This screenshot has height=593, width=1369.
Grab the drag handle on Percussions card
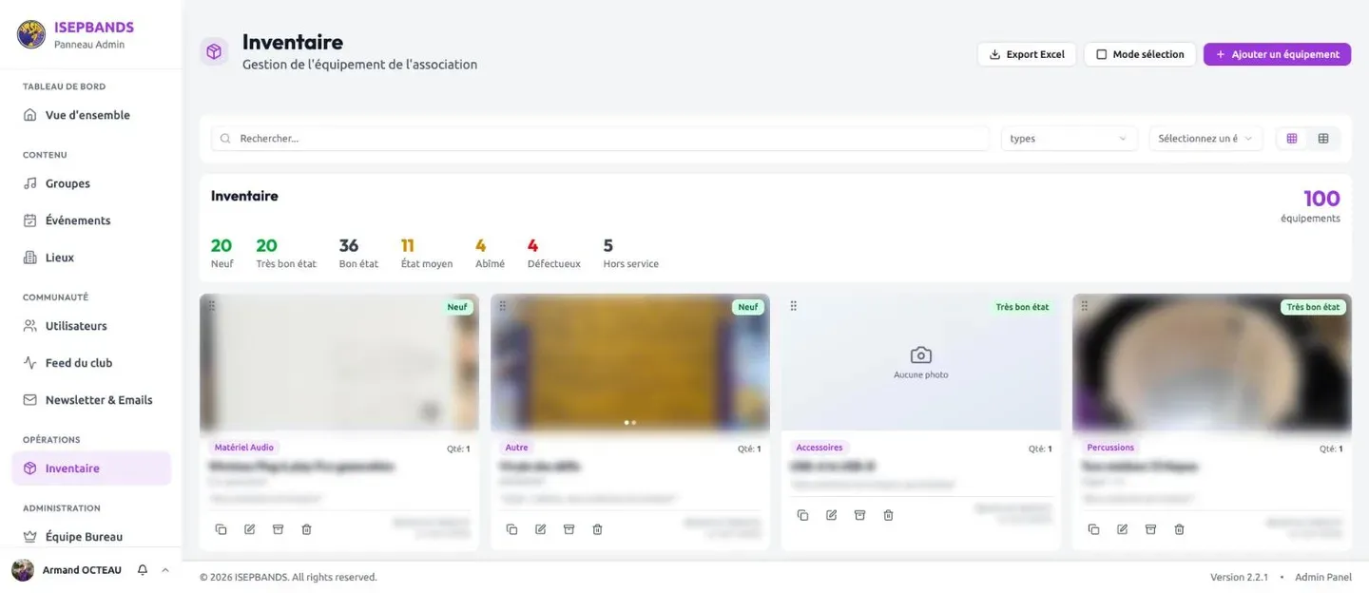pos(1085,306)
